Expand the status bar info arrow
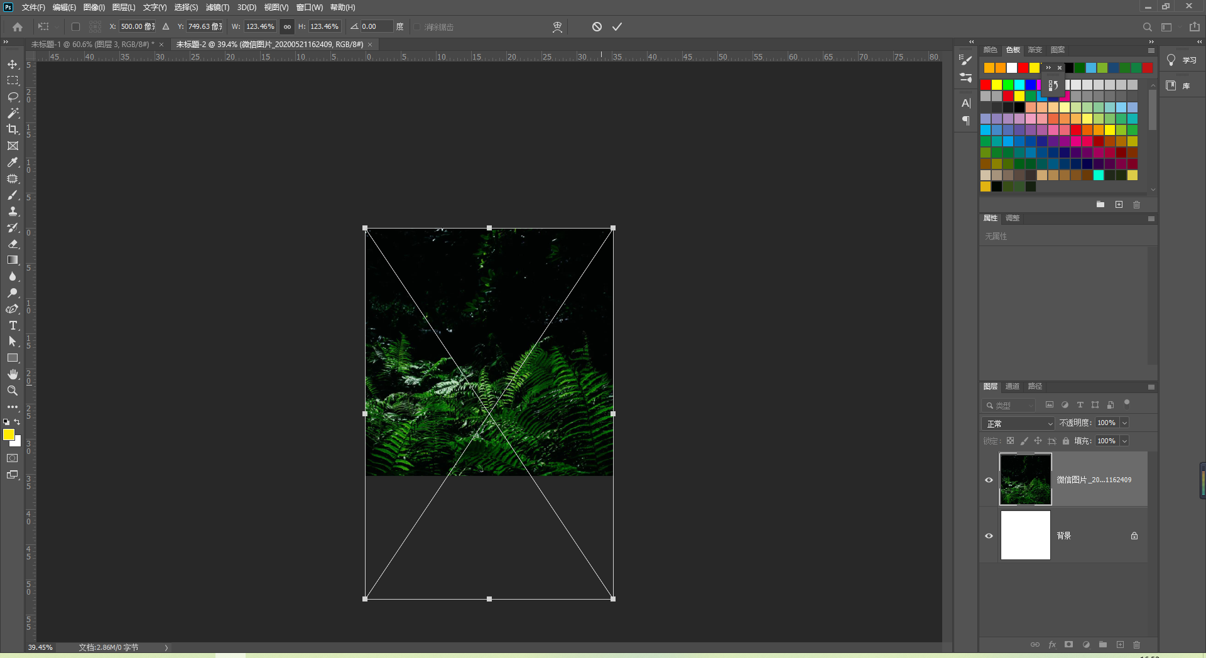 coord(166,647)
